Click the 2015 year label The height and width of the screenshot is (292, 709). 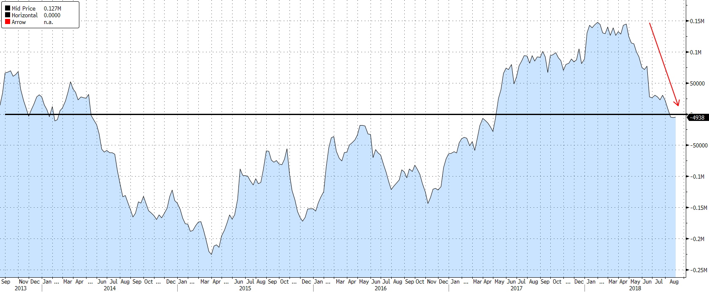(245, 288)
